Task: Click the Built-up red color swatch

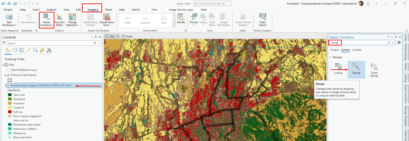Action: 10,112
